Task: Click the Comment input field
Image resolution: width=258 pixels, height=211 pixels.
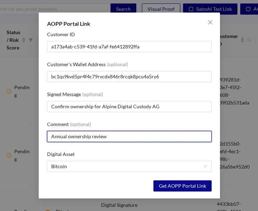Action: (129, 136)
